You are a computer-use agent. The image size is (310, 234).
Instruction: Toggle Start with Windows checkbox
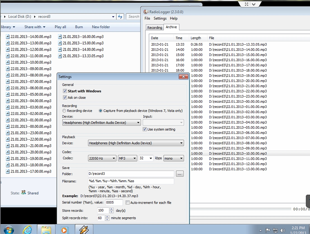65,91
